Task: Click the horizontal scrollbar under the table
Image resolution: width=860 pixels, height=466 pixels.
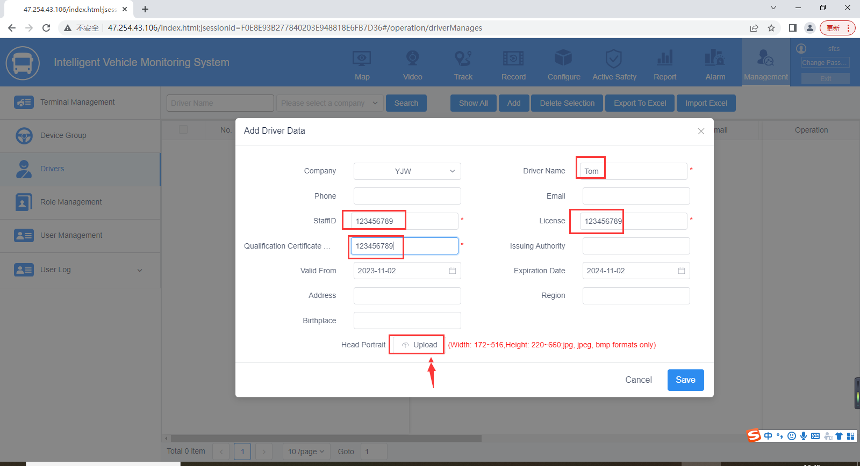Action: [326, 438]
